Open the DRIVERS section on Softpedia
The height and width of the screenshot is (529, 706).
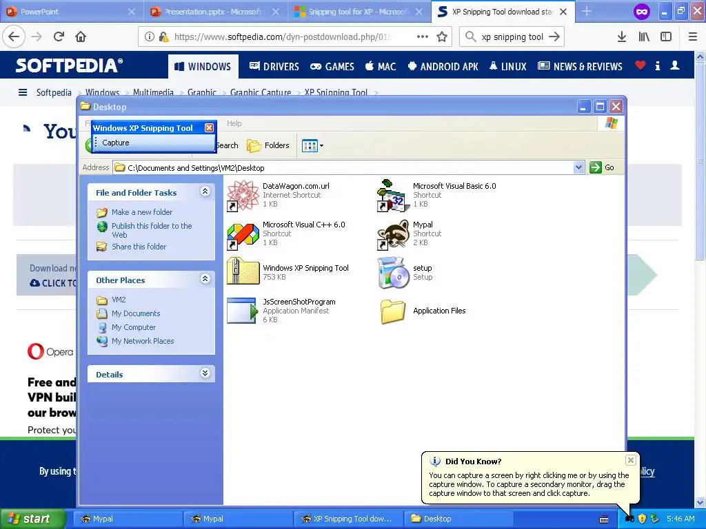click(274, 67)
